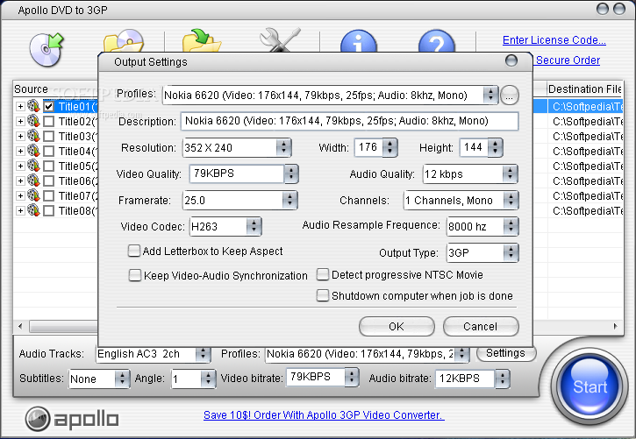Expand the Title08 tree node

tap(20, 211)
